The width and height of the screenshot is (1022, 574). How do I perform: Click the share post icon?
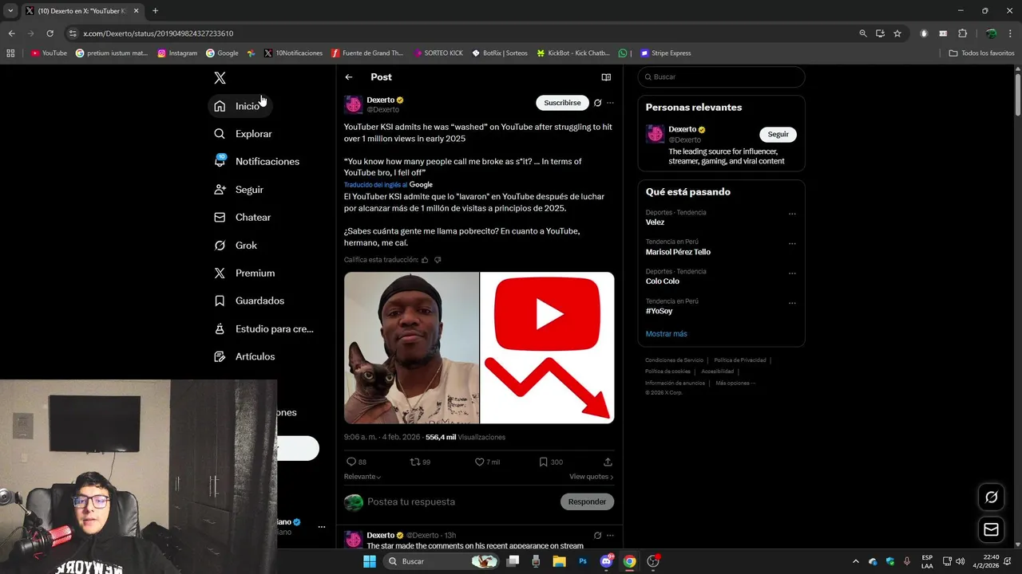point(608,462)
